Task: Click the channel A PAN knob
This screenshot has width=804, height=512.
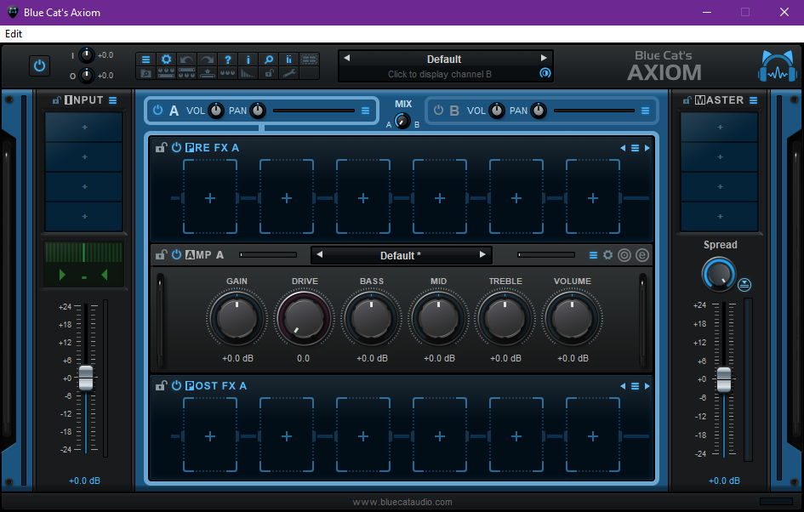Action: coord(258,111)
